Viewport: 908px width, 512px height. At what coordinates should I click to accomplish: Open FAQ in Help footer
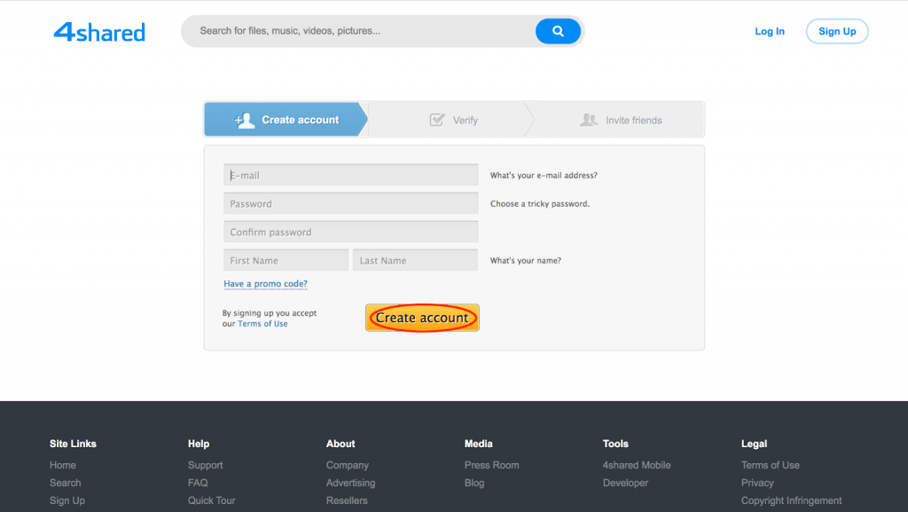198,483
